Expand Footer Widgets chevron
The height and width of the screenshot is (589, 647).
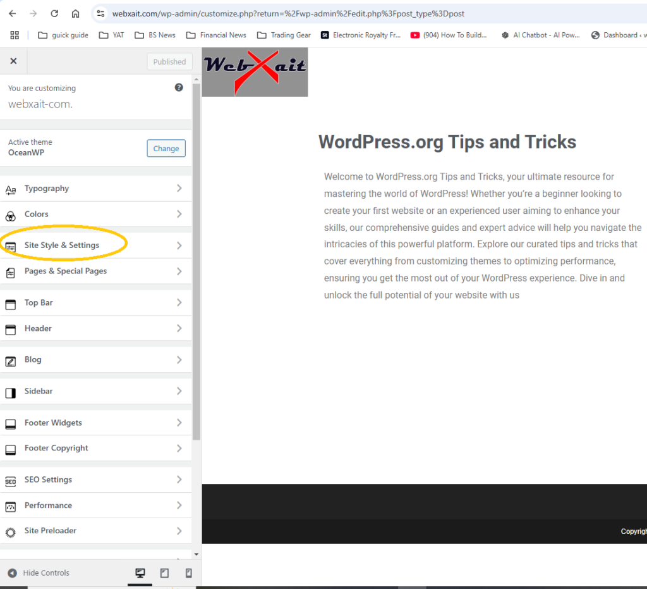pyautogui.click(x=179, y=423)
